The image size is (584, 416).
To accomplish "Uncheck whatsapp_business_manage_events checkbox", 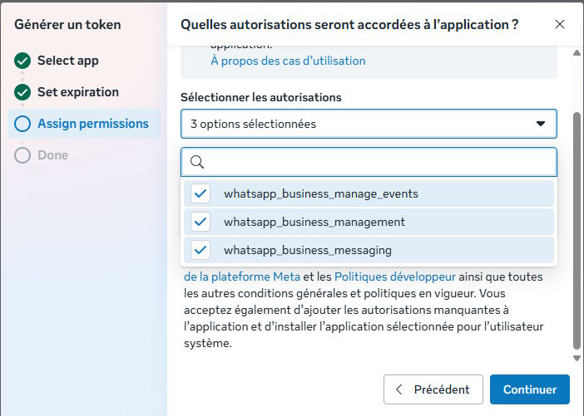I will (200, 193).
